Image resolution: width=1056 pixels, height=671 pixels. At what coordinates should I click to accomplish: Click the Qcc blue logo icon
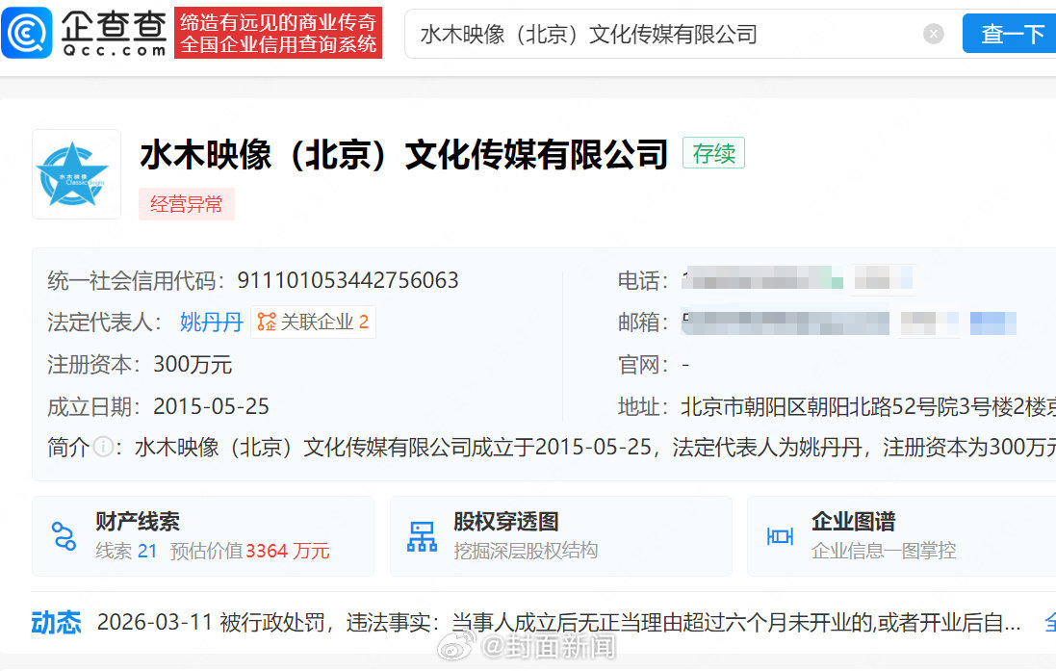[27, 33]
